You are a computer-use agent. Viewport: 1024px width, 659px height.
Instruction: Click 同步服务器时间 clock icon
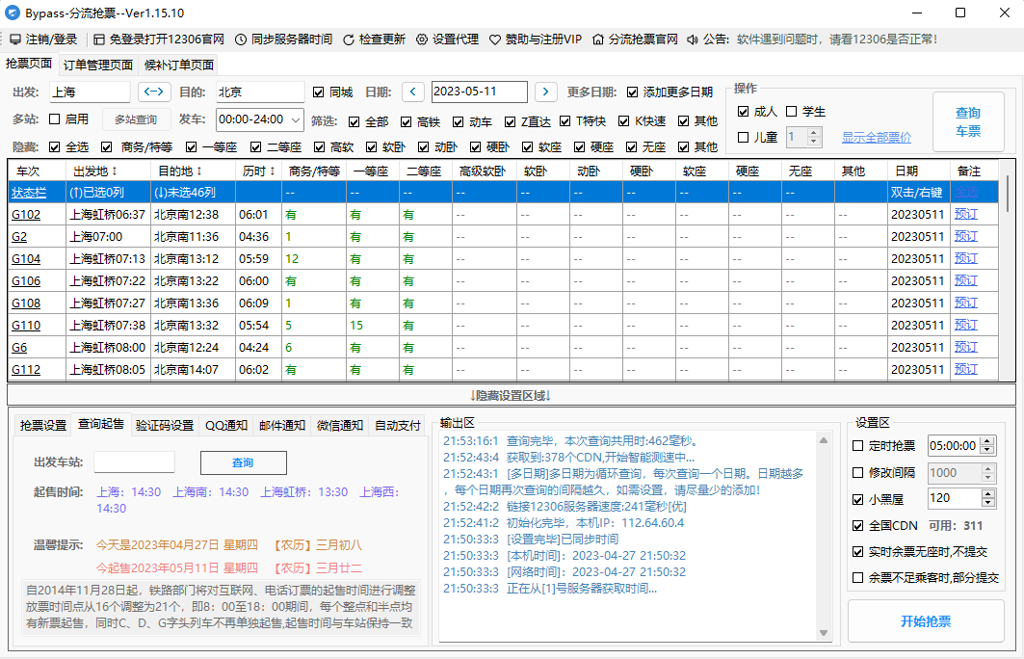click(240, 40)
